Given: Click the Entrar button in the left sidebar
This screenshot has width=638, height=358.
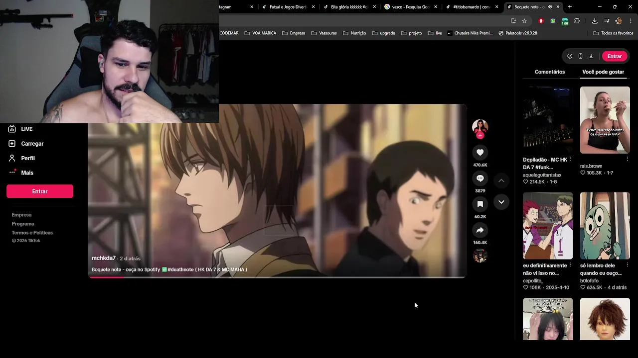Looking at the screenshot, I should tap(40, 191).
